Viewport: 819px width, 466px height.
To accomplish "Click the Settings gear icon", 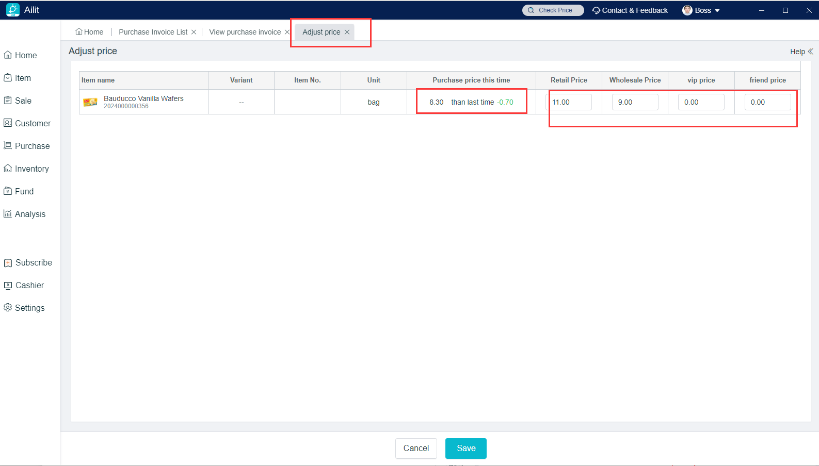I will pyautogui.click(x=8, y=308).
